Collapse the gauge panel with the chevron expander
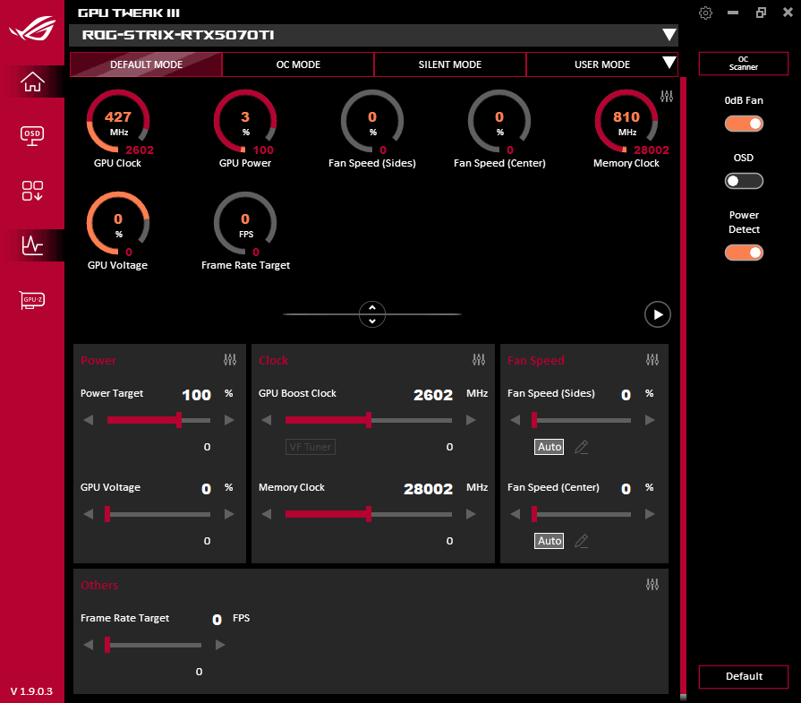The height and width of the screenshot is (703, 801). click(372, 313)
